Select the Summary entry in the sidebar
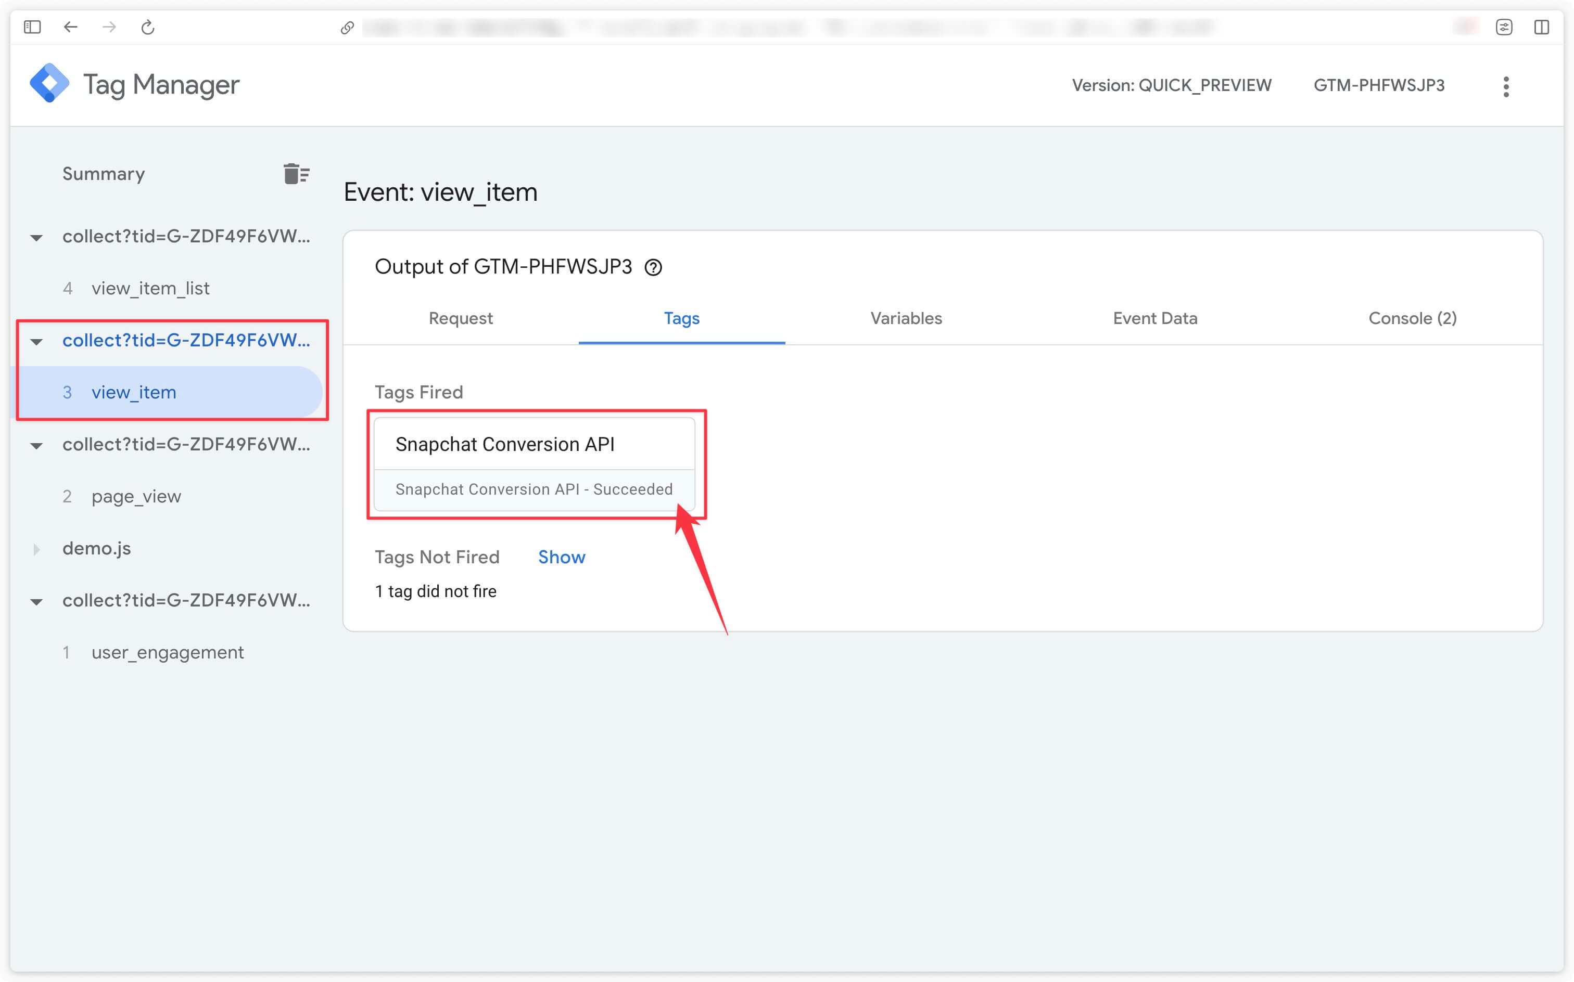This screenshot has width=1574, height=982. (x=104, y=173)
